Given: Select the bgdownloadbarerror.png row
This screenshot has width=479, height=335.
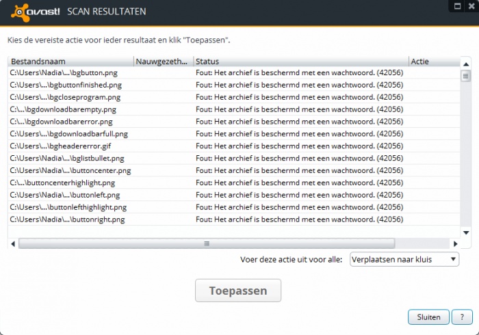Looking at the screenshot, I should pyautogui.click(x=234, y=122).
